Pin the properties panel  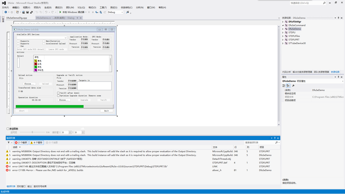click(x=338, y=77)
